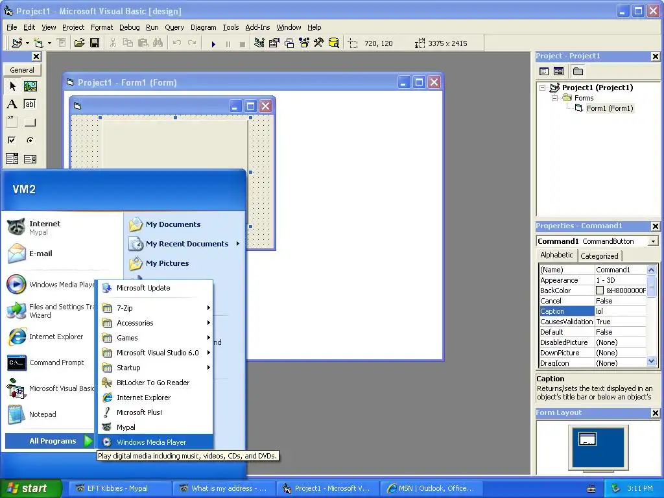Expand the Startup programs submenu
Viewport: 664px width, 498px height.
(156, 368)
